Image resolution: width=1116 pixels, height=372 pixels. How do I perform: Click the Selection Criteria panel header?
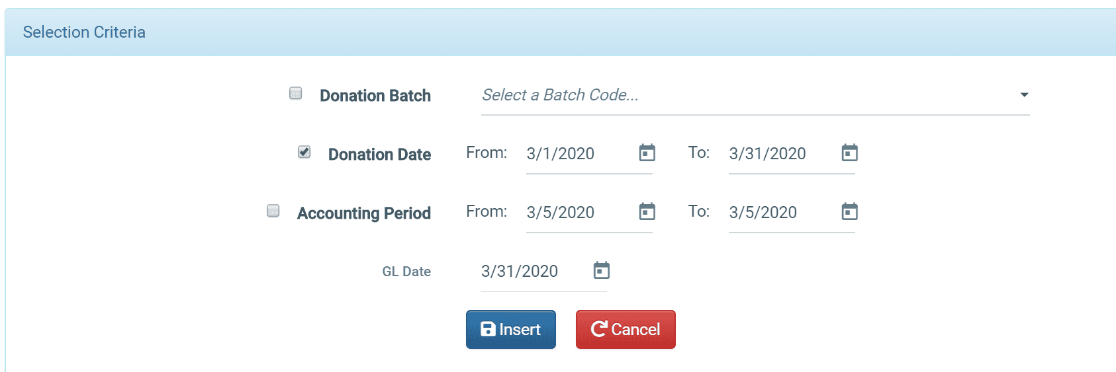coord(560,32)
